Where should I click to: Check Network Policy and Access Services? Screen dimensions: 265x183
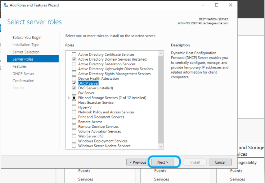[74, 112]
